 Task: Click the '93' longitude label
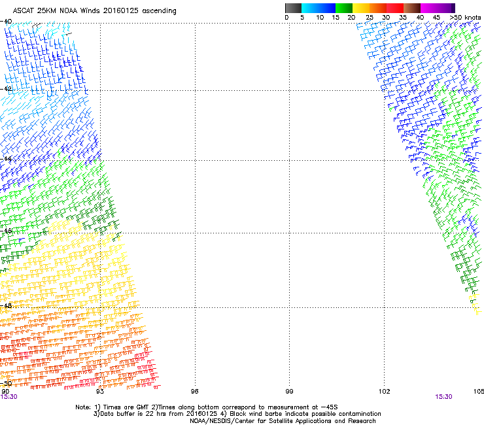pos(100,392)
